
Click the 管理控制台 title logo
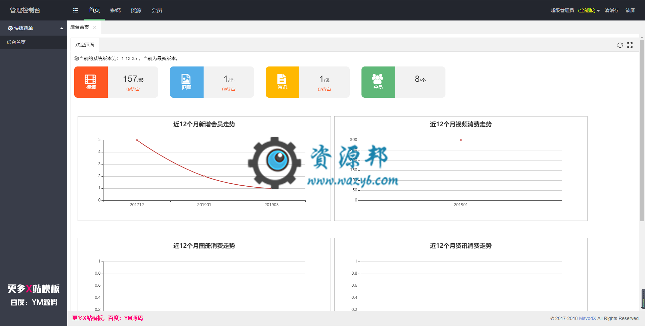pyautogui.click(x=25, y=10)
